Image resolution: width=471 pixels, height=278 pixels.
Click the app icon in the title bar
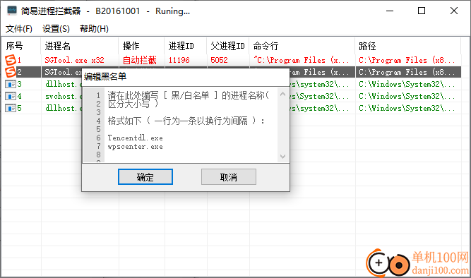tap(12, 11)
